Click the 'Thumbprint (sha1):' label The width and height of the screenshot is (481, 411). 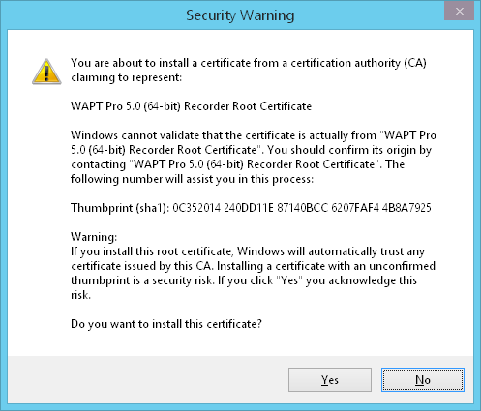click(x=120, y=208)
